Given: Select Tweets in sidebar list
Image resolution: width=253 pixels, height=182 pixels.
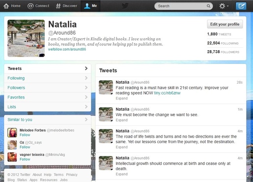Looking at the screenshot, I should (48, 68).
